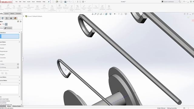194x109 pixels.
Task: Click the angle value stepper arrows
Action: tap(18, 67)
